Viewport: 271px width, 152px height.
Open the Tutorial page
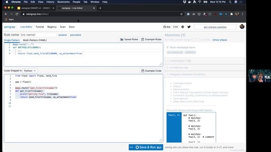click(x=40, y=27)
